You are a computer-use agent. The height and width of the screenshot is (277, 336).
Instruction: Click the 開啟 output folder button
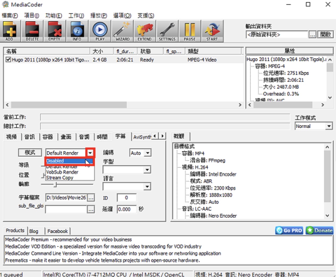(325, 34)
